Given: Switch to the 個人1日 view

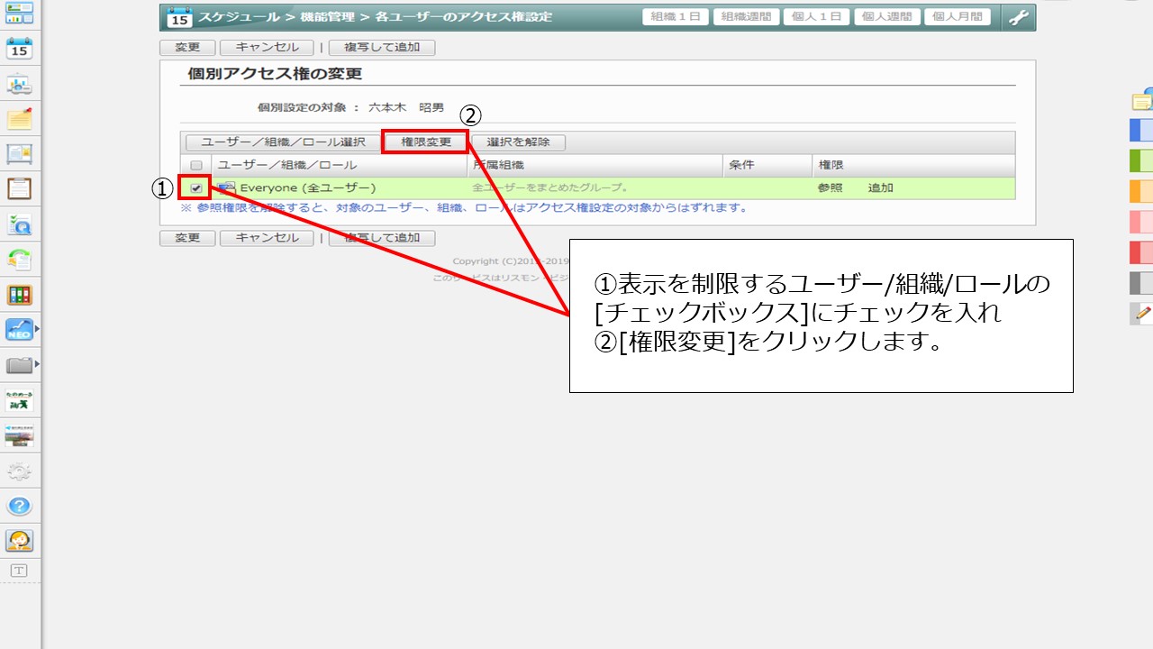Looking at the screenshot, I should pyautogui.click(x=816, y=17).
